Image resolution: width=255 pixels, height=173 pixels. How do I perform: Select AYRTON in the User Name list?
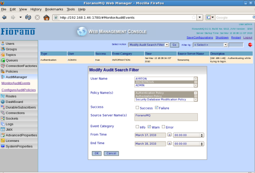click(x=164, y=79)
